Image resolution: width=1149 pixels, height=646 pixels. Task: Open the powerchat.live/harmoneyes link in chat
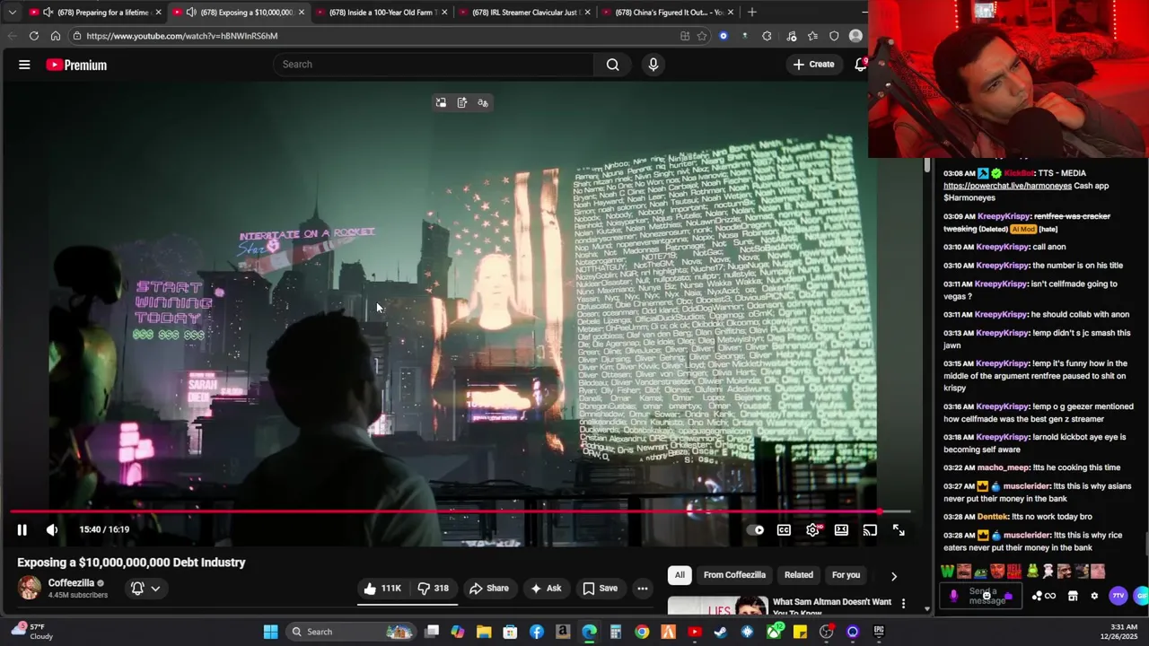tap(1007, 186)
